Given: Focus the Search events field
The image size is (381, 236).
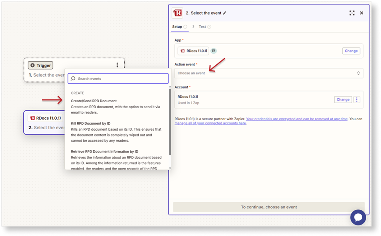Looking at the screenshot, I should 118,79.
